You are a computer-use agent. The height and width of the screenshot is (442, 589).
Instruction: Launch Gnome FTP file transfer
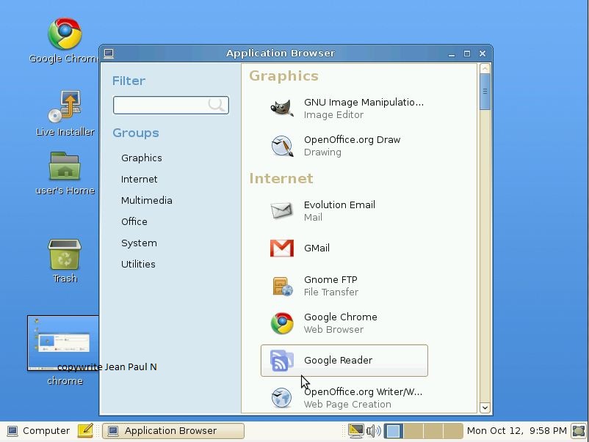click(330, 286)
